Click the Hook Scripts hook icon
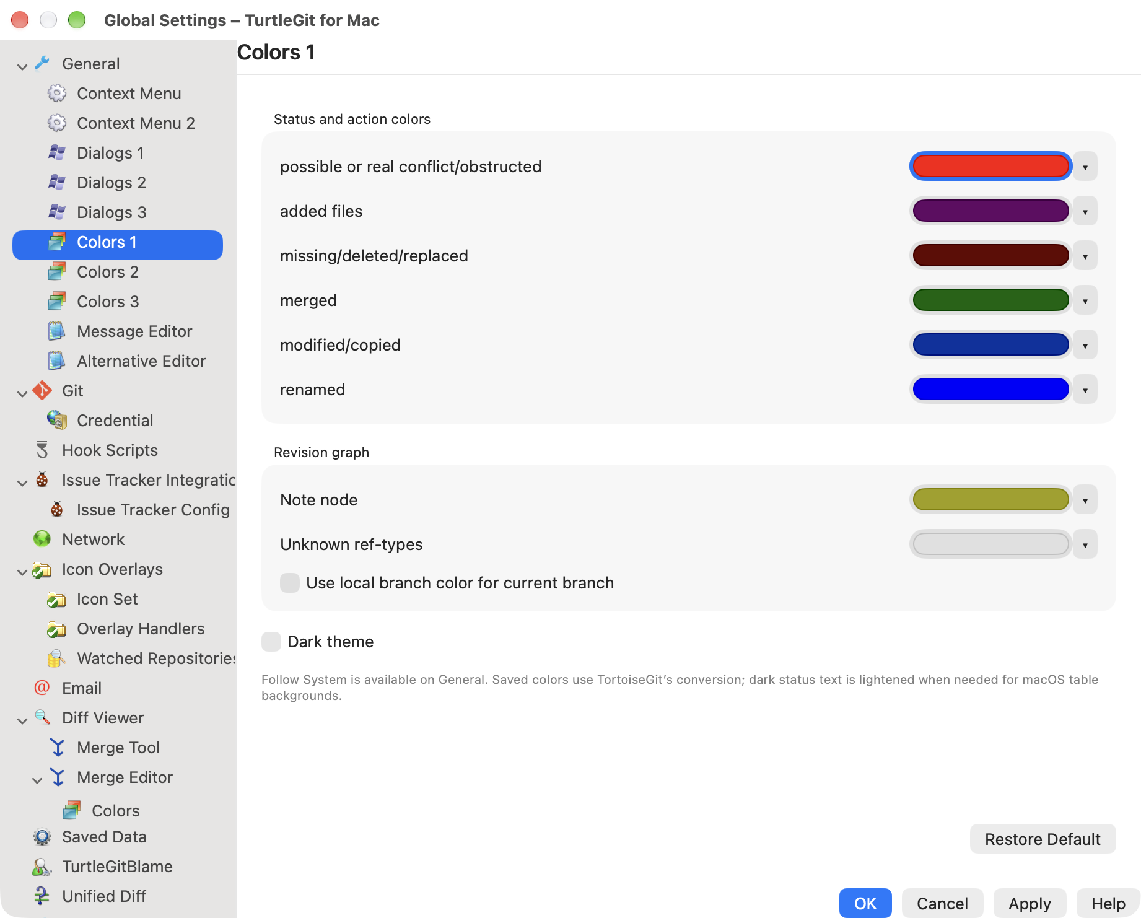 (x=42, y=450)
